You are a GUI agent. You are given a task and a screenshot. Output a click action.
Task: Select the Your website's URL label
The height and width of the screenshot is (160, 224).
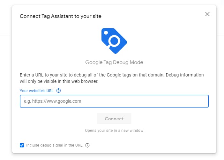point(37,91)
